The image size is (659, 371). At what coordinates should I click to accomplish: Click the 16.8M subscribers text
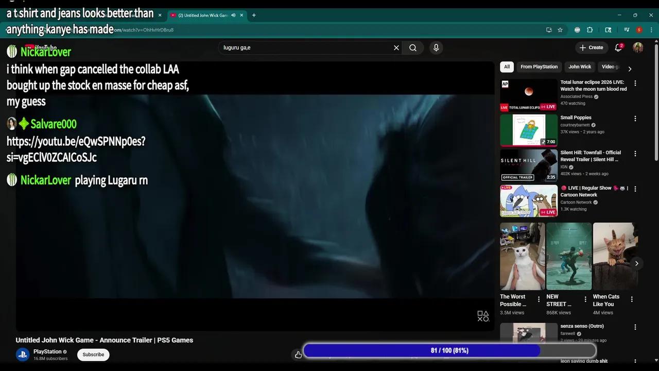pos(50,359)
